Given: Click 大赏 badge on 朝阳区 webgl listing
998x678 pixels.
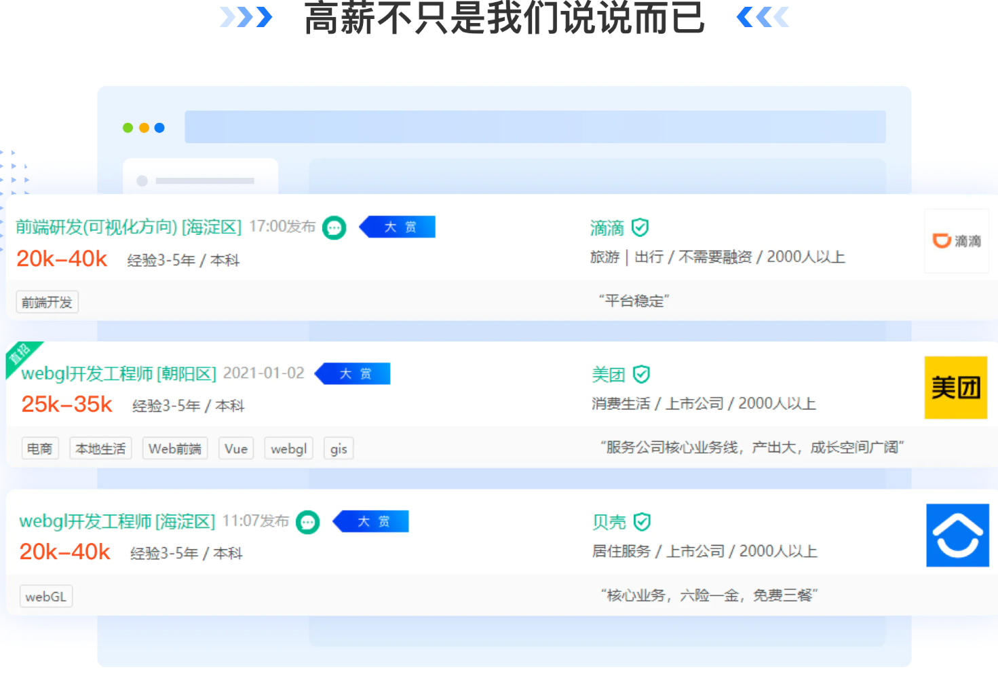Looking at the screenshot, I should (353, 374).
